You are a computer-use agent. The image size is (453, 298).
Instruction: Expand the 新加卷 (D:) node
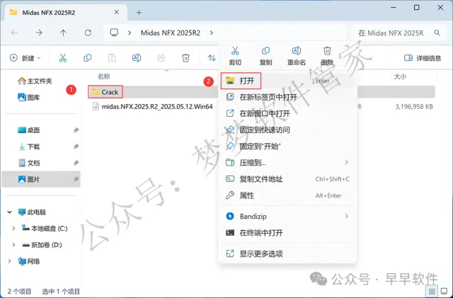pos(13,245)
